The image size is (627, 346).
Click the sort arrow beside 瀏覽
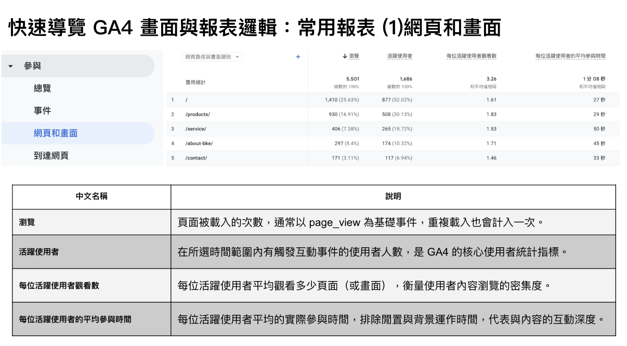[345, 56]
